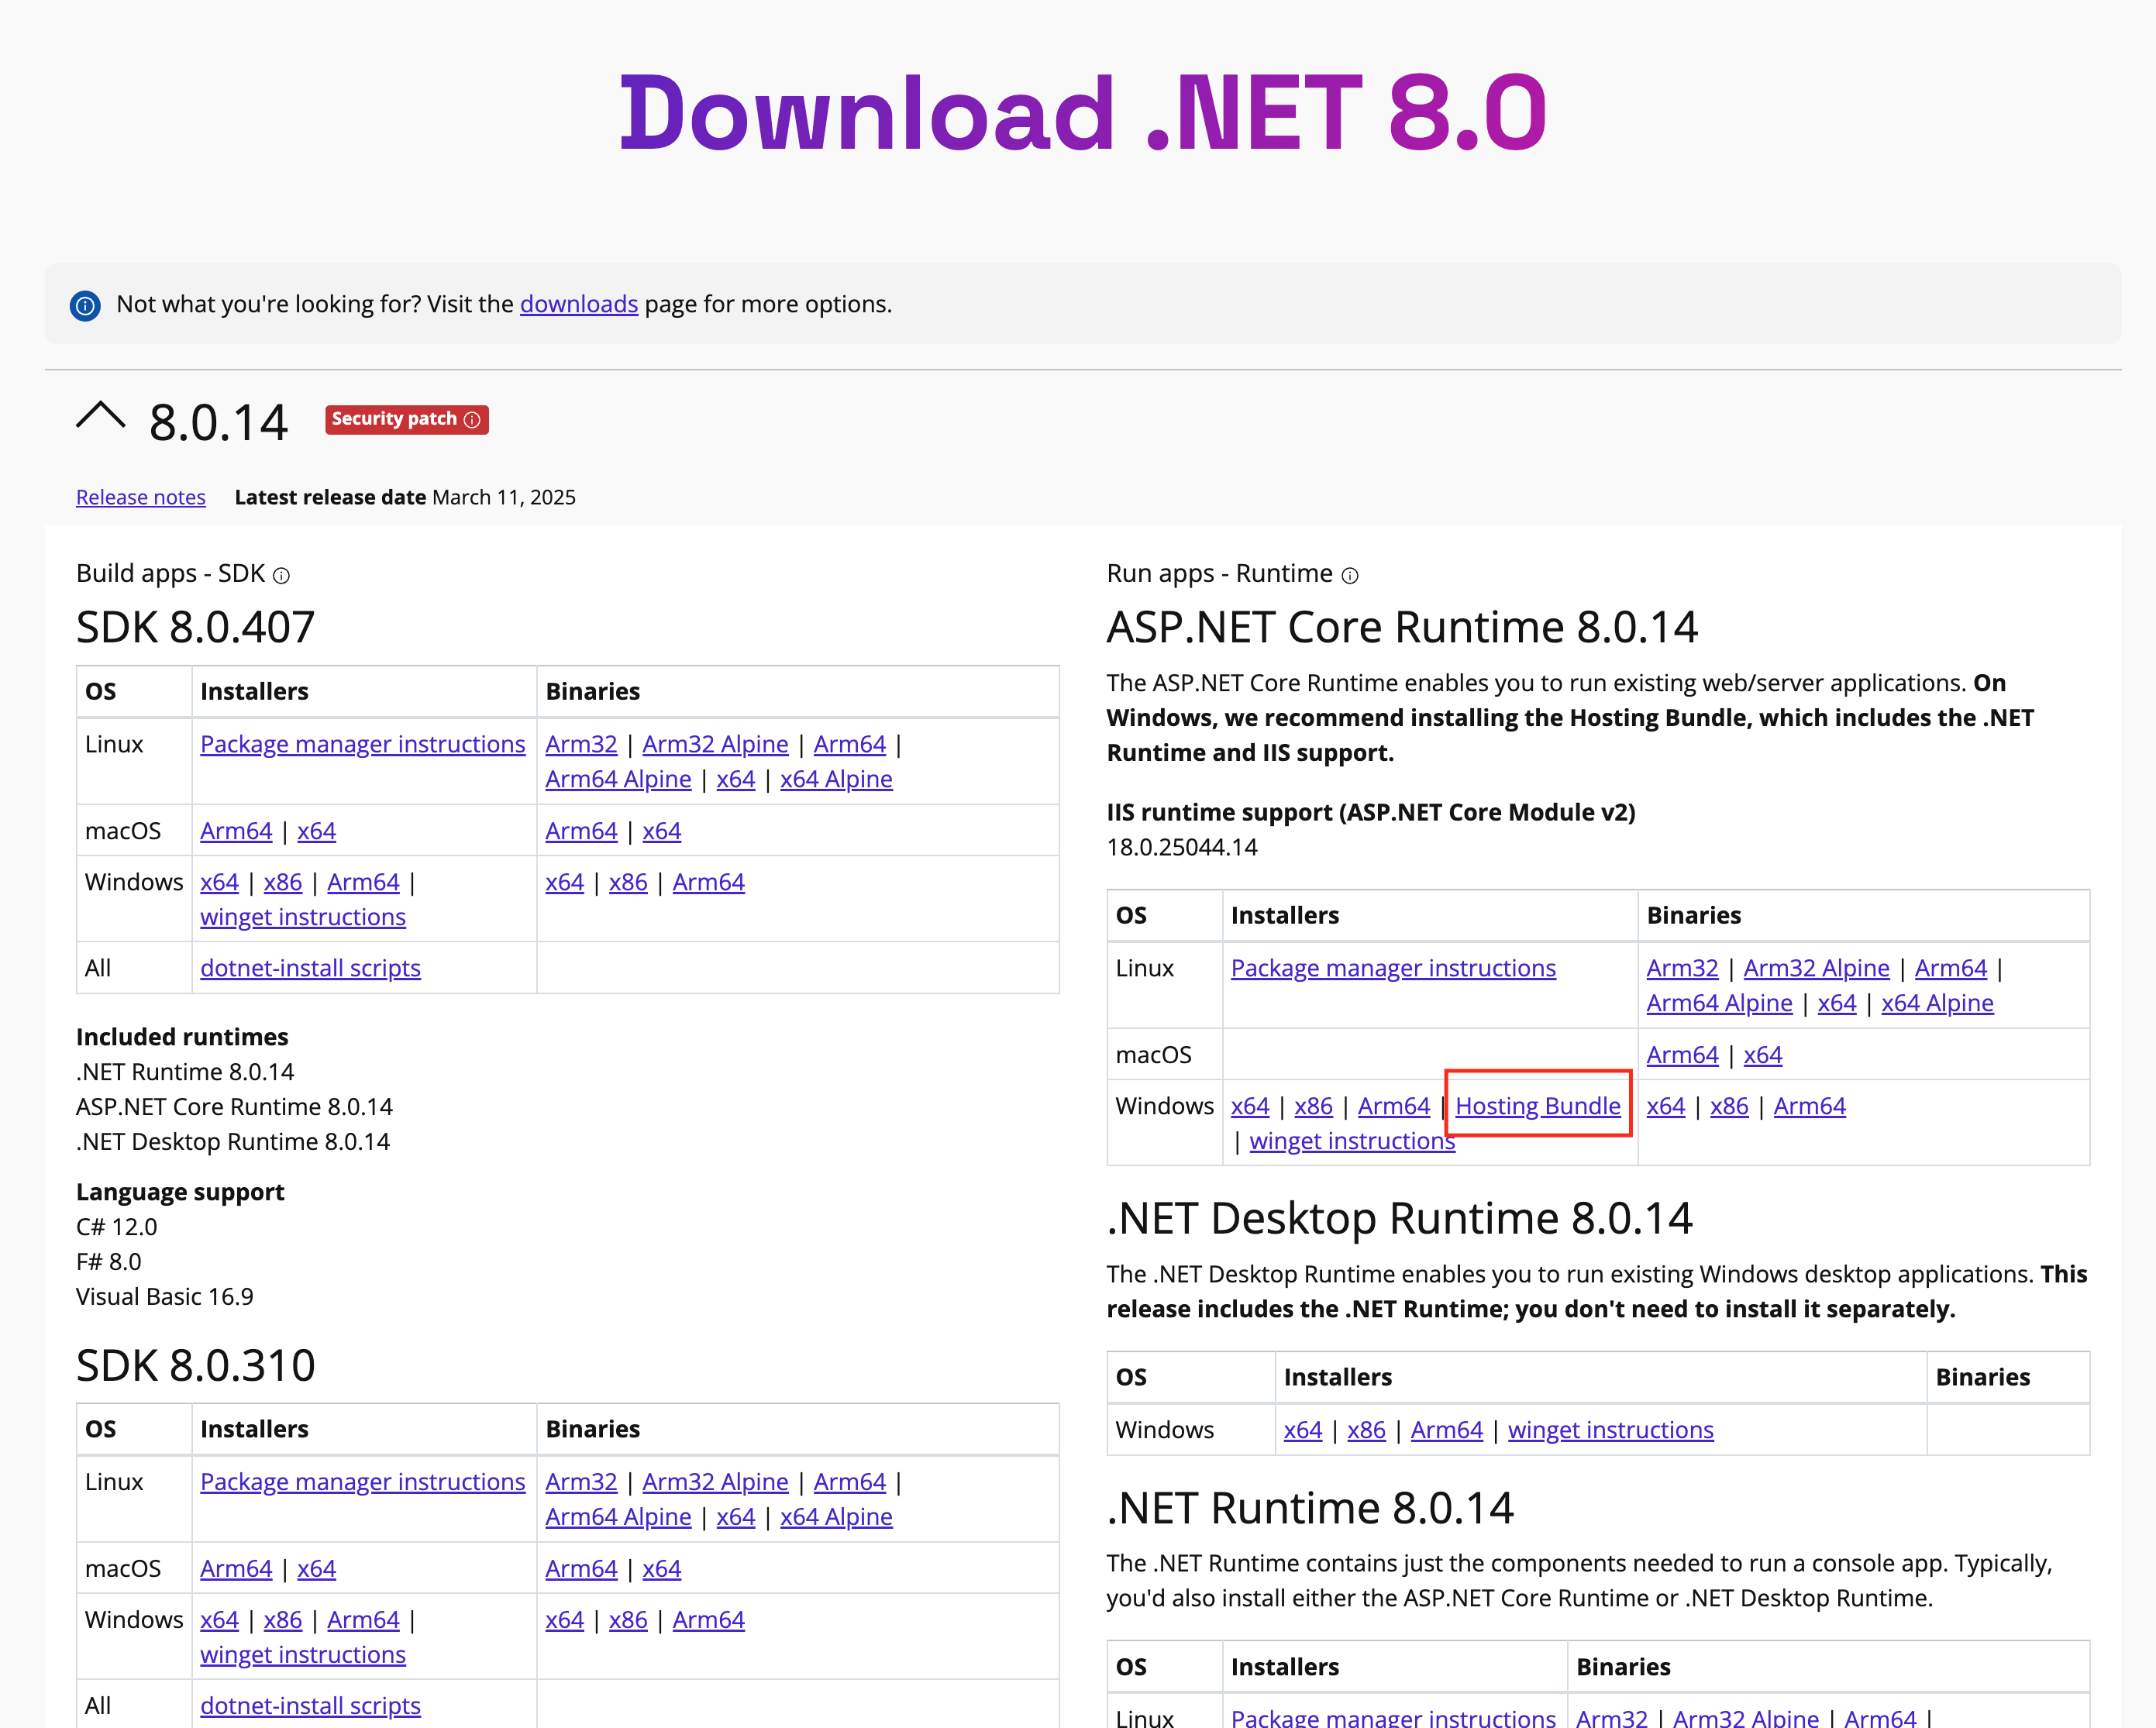Download macOS x64 ASP.NET Core Runtime binary
The width and height of the screenshot is (2156, 1728).
point(1763,1054)
